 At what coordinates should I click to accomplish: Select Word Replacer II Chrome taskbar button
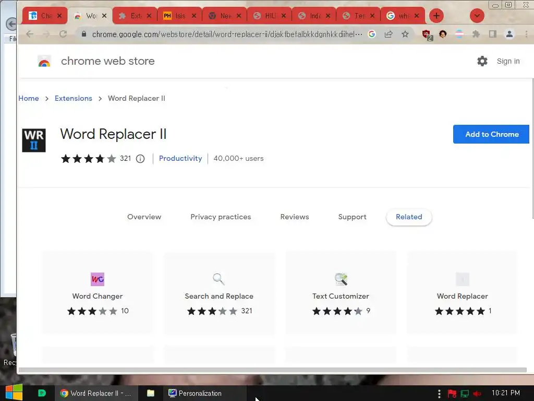[96, 393]
